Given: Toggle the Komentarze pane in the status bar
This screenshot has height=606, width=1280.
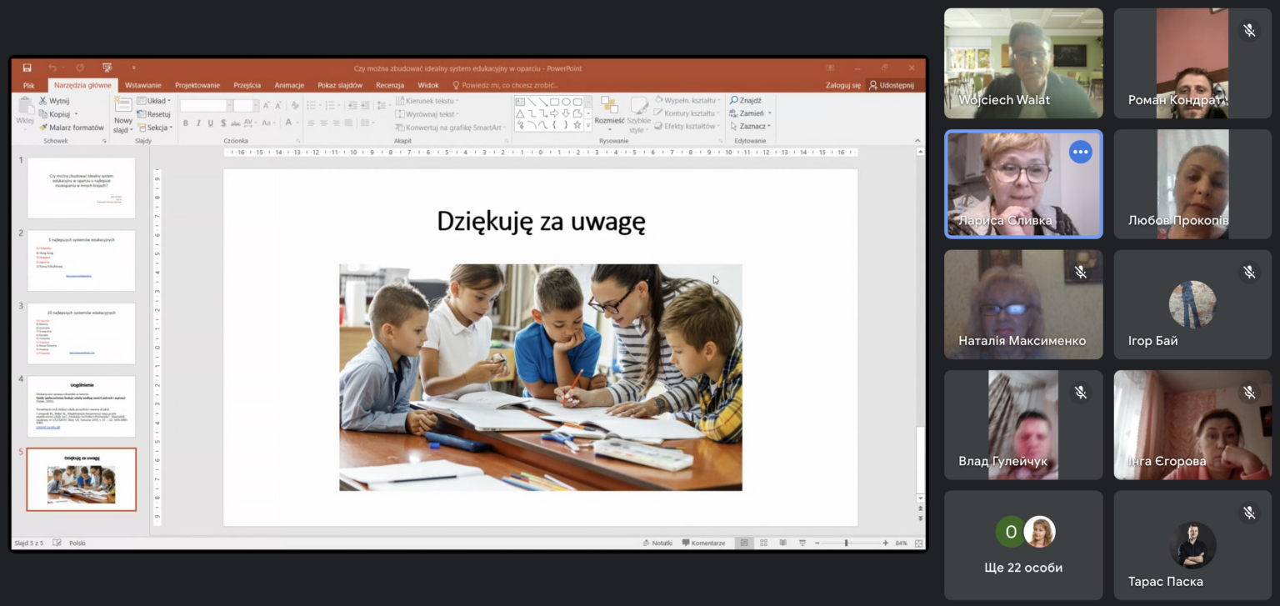Looking at the screenshot, I should pyautogui.click(x=703, y=543).
